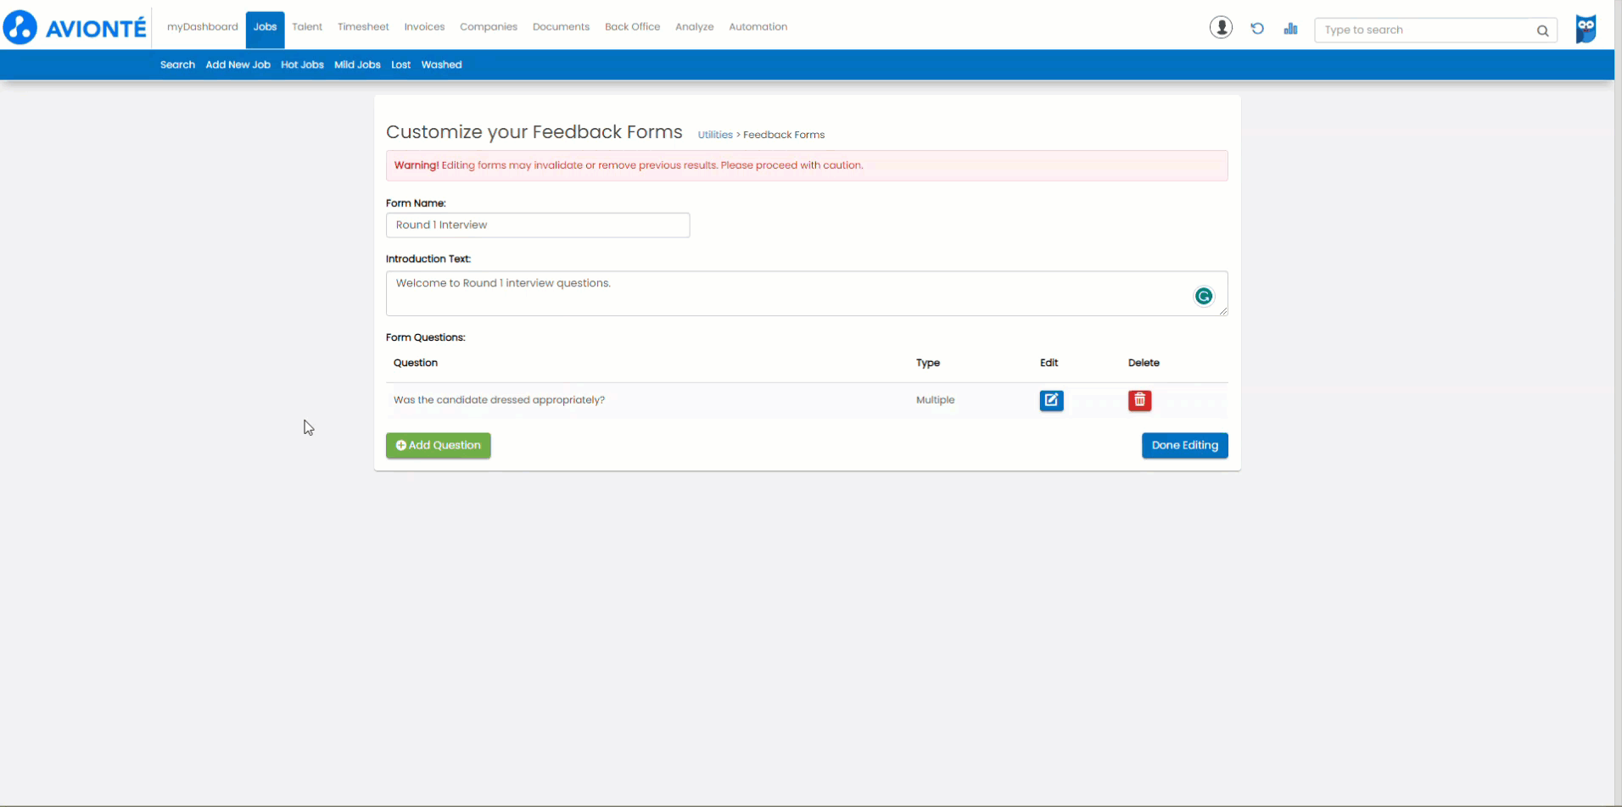Image resolution: width=1622 pixels, height=807 pixels.
Task: Click the 'Multiple' type cell
Action: click(935, 400)
